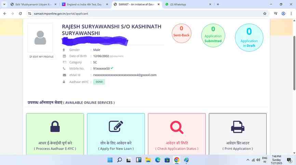The height and width of the screenshot is (165, 296).
Task: Show hidden tray icons chevron
Action: pos(248,160)
